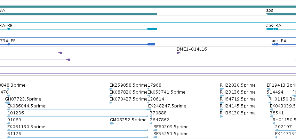Click EST label EK248247.5prime
Viewport: 296px width, 139px height.
point(167,106)
